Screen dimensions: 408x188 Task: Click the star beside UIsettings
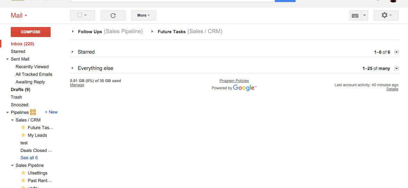tap(23, 173)
